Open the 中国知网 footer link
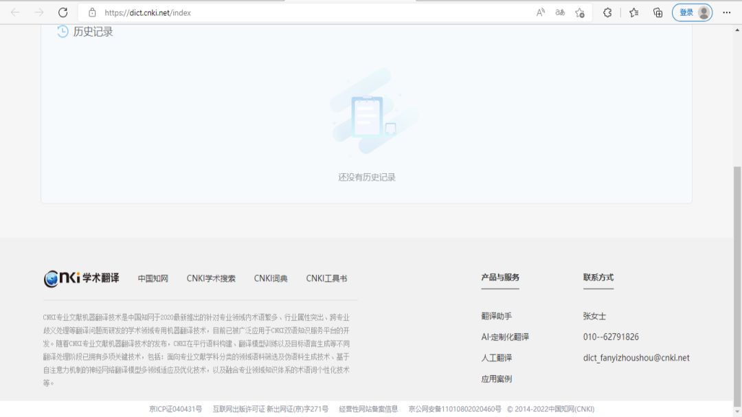The width and height of the screenshot is (742, 417). [153, 278]
